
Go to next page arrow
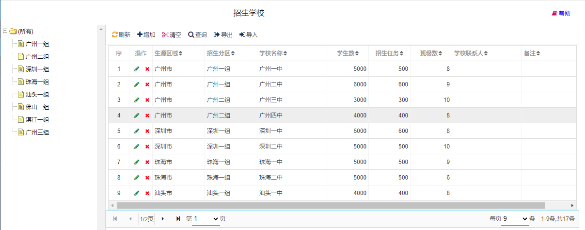tap(162, 219)
